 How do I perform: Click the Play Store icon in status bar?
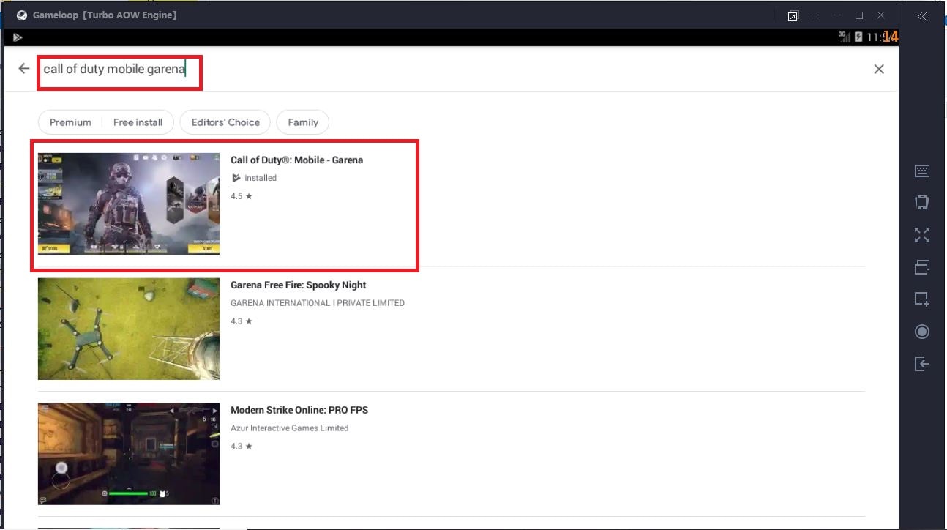pos(18,37)
